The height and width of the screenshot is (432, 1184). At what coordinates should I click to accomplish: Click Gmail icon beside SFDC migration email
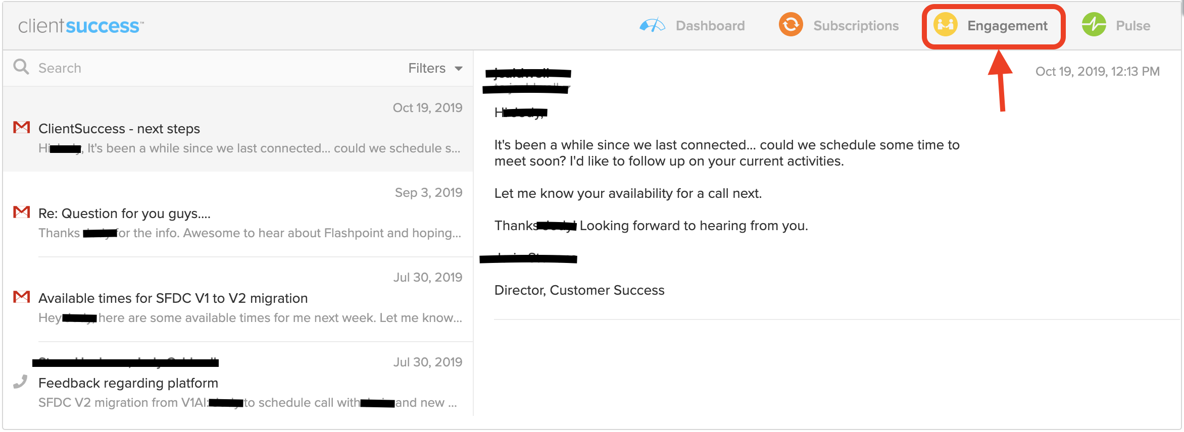coord(21,297)
